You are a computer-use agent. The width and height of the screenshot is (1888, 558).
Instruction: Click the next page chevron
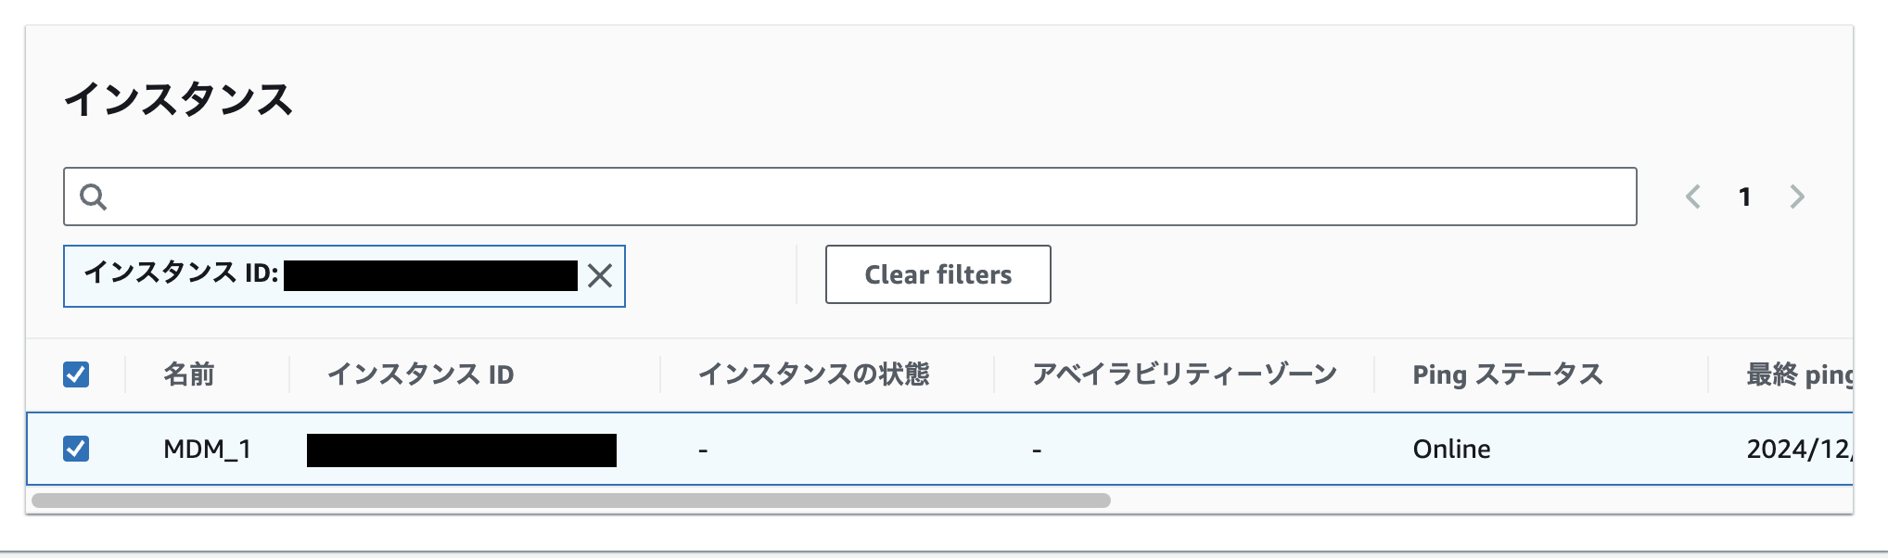pos(1797,197)
